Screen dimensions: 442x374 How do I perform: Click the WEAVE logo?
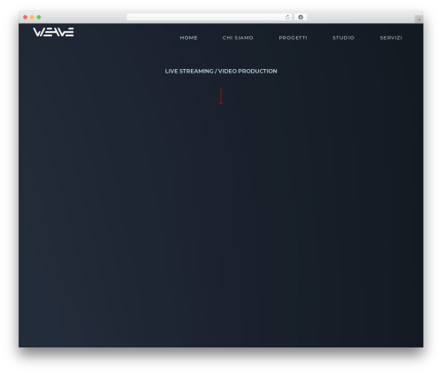53,32
